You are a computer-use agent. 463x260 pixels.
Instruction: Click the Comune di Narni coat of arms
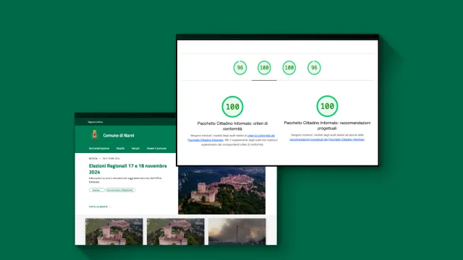pyautogui.click(x=95, y=135)
